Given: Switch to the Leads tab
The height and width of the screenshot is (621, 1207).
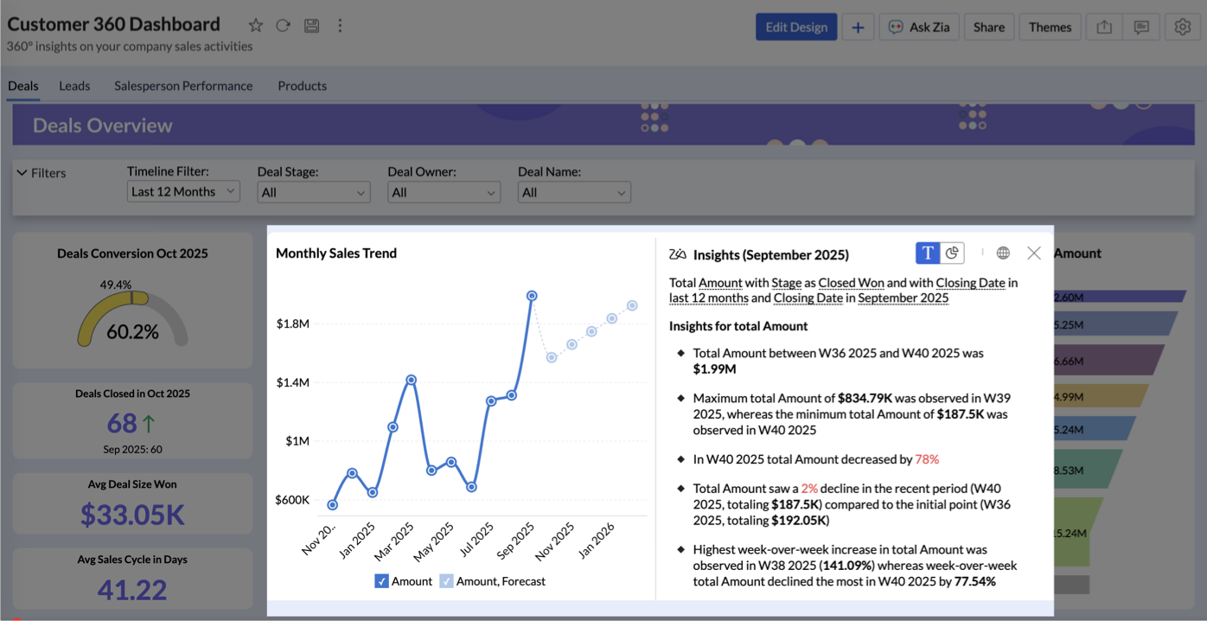Looking at the screenshot, I should [x=74, y=86].
